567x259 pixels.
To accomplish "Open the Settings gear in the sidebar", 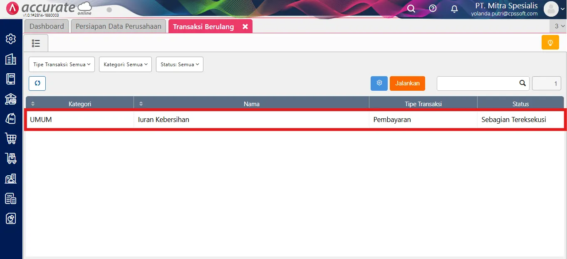I will pos(11,39).
